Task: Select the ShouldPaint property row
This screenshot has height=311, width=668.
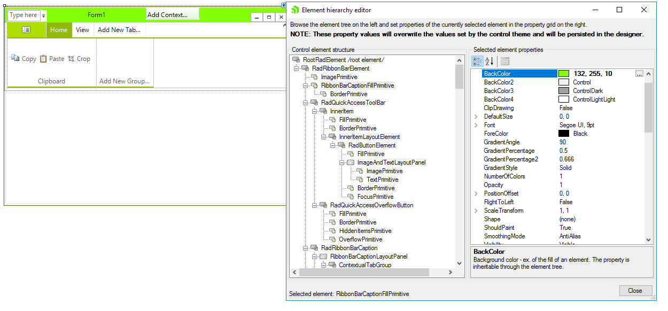Action: pos(557,228)
